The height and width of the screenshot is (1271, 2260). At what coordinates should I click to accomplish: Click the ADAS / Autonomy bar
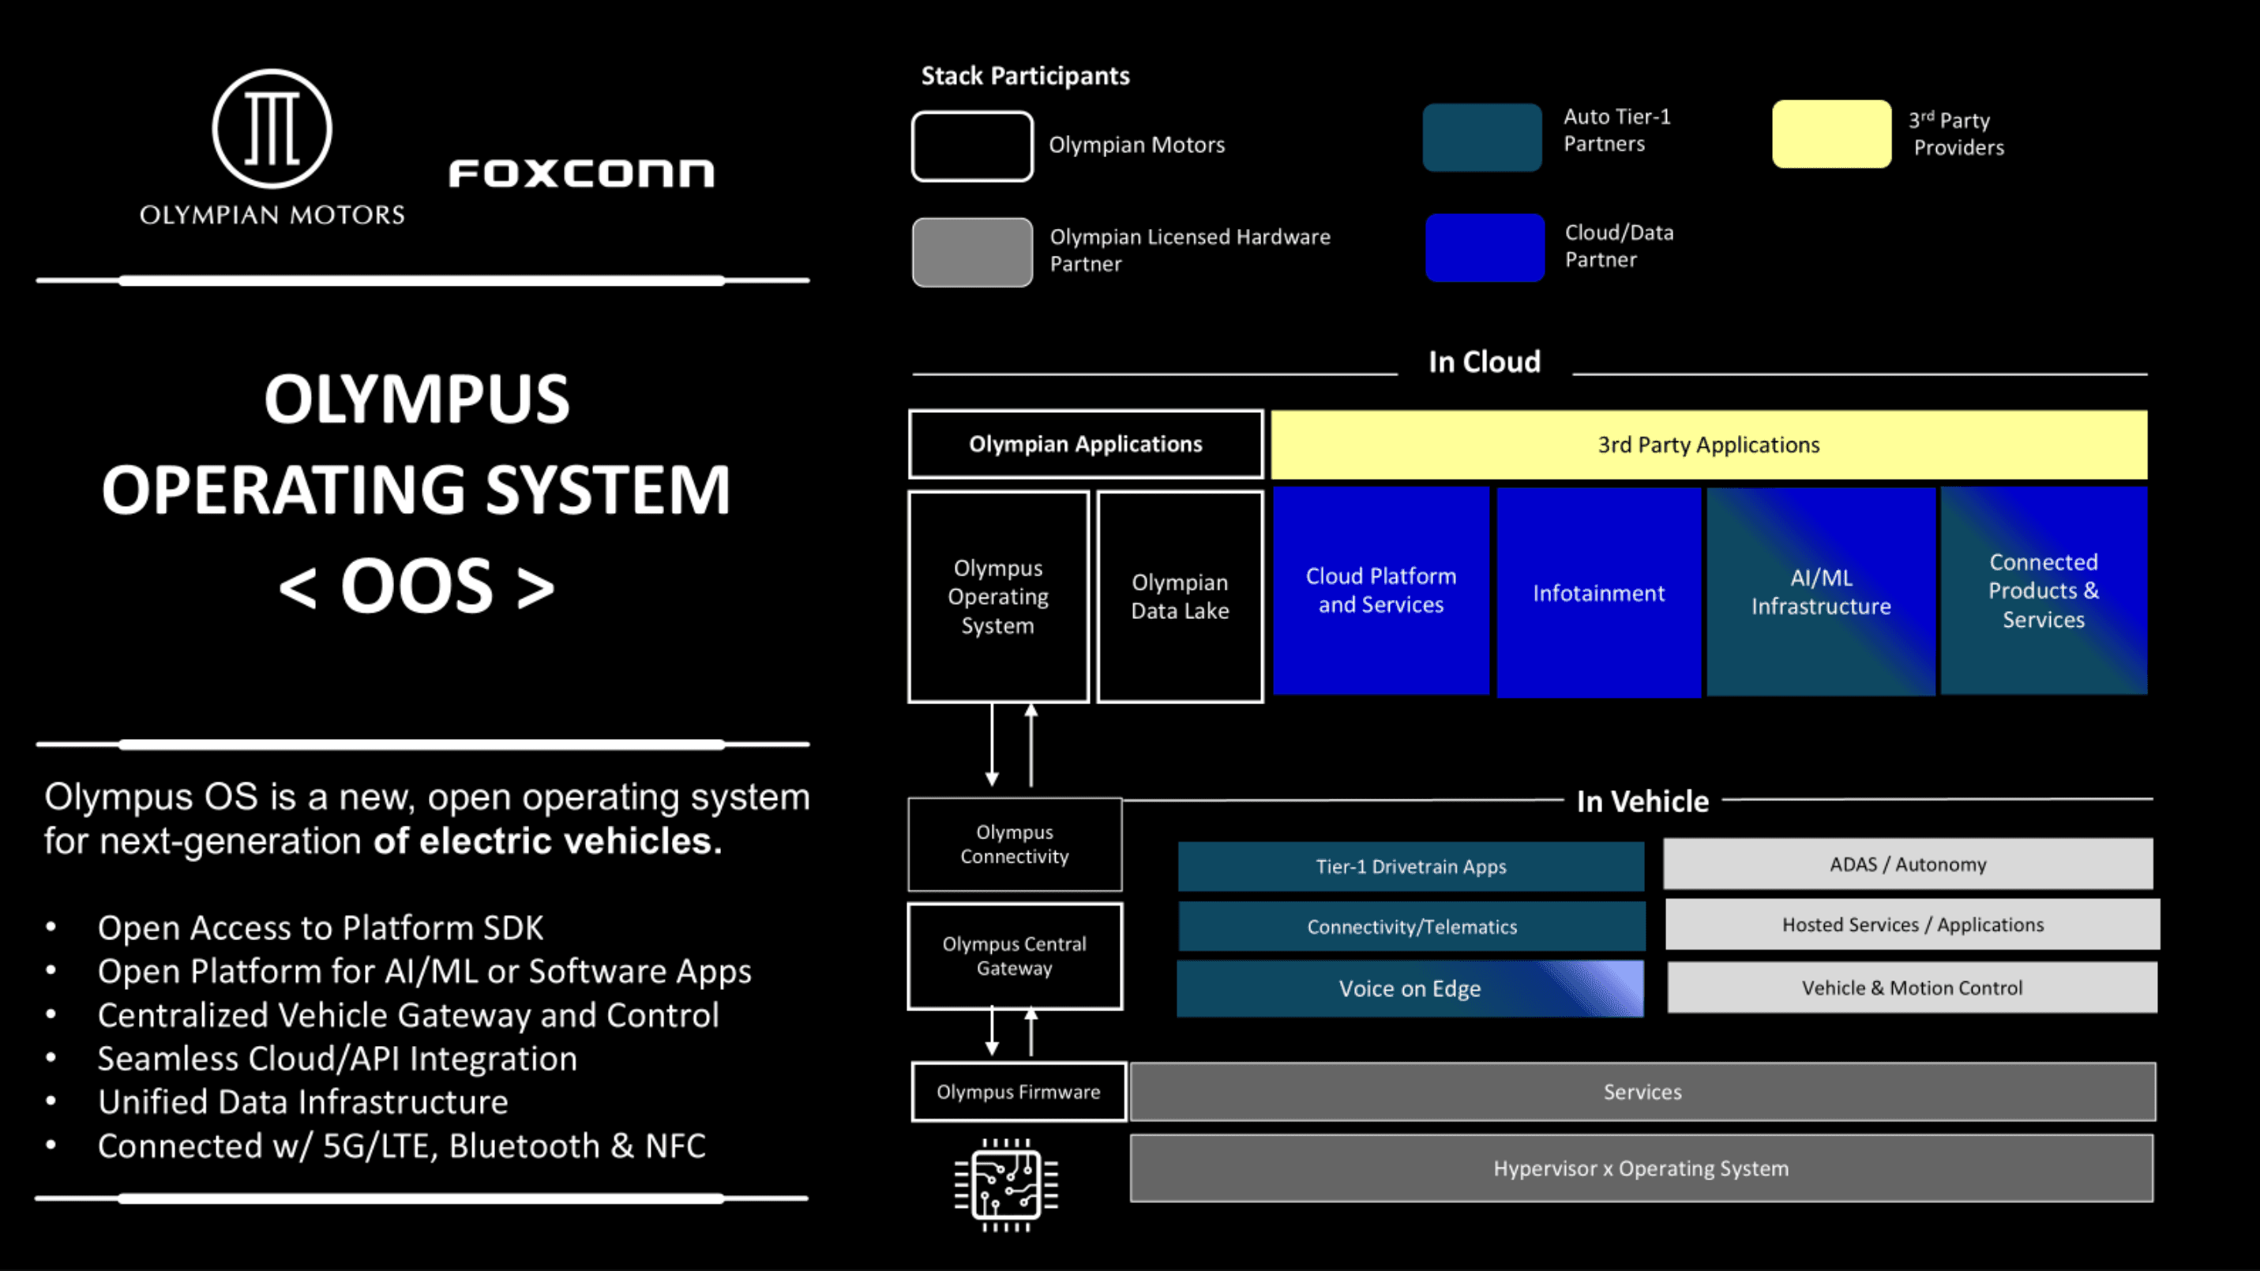pos(1908,864)
